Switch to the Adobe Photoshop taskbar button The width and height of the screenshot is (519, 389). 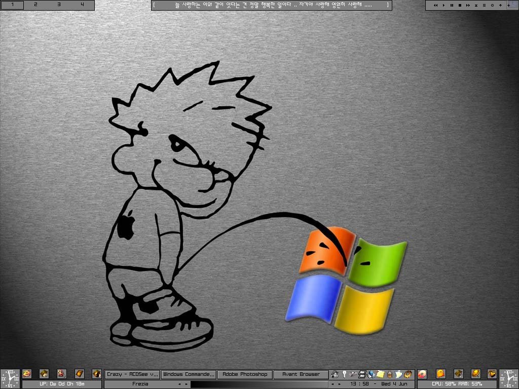tap(245, 374)
